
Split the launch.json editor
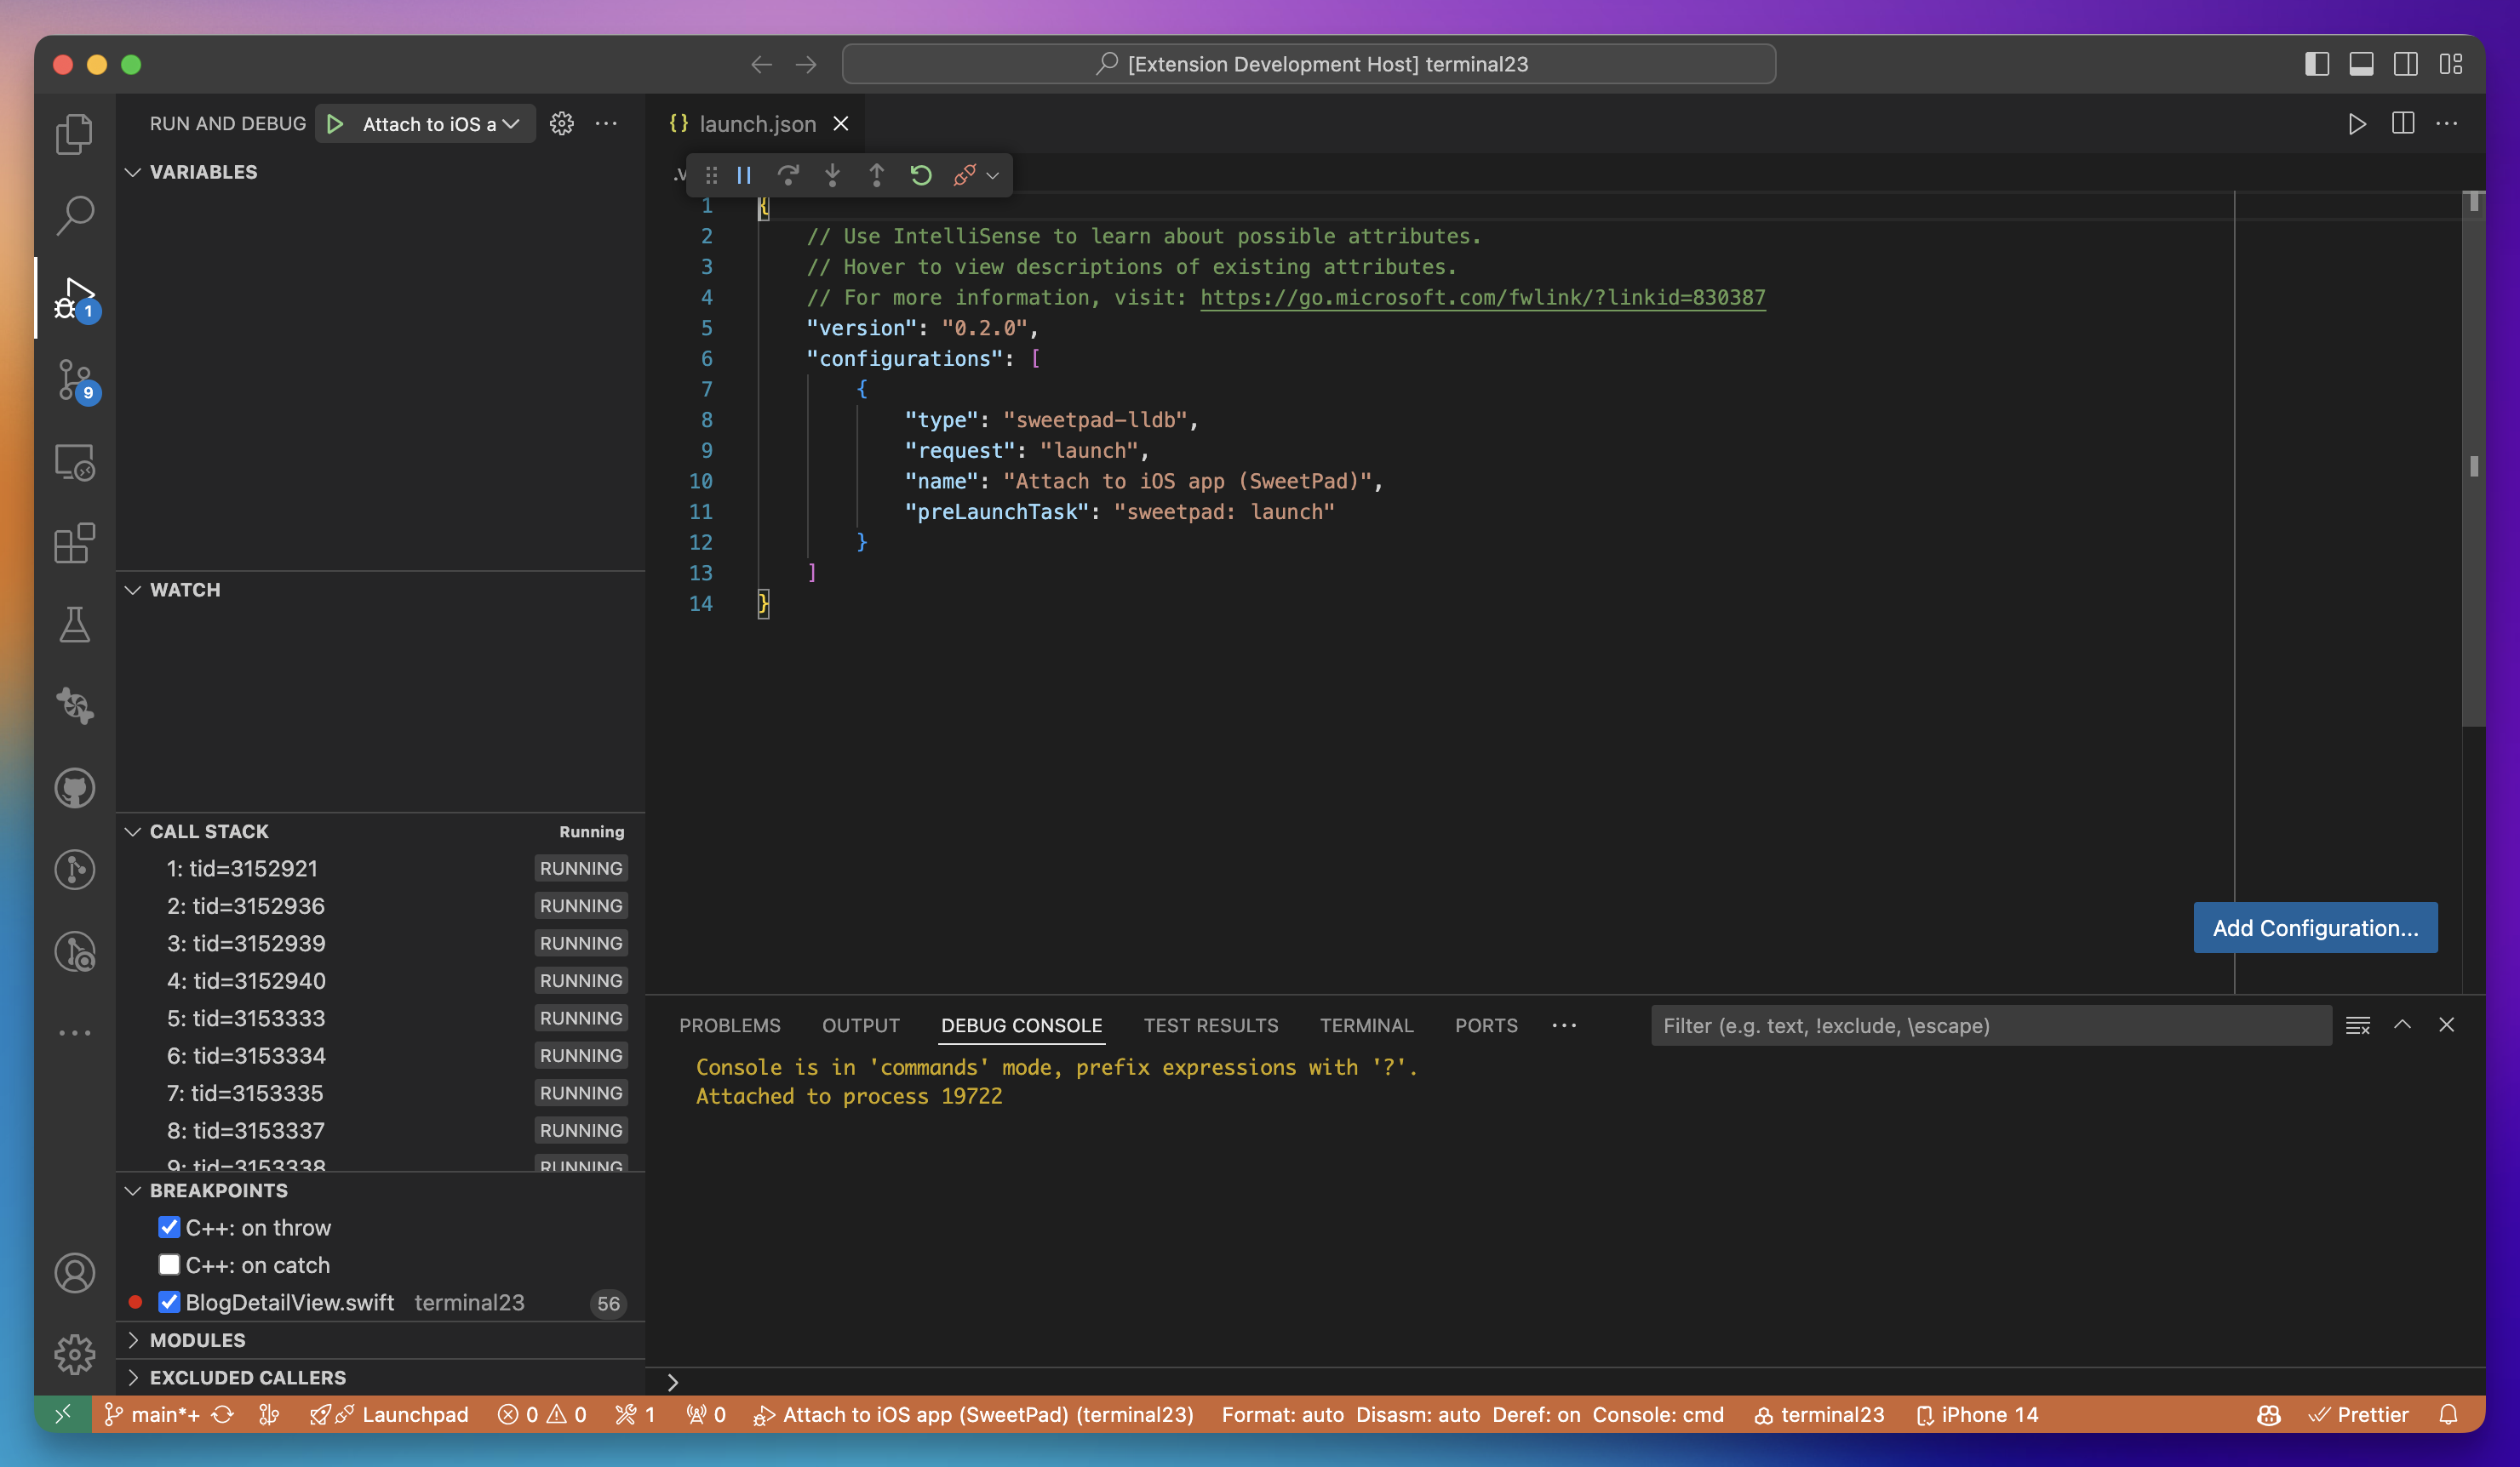tap(2402, 124)
